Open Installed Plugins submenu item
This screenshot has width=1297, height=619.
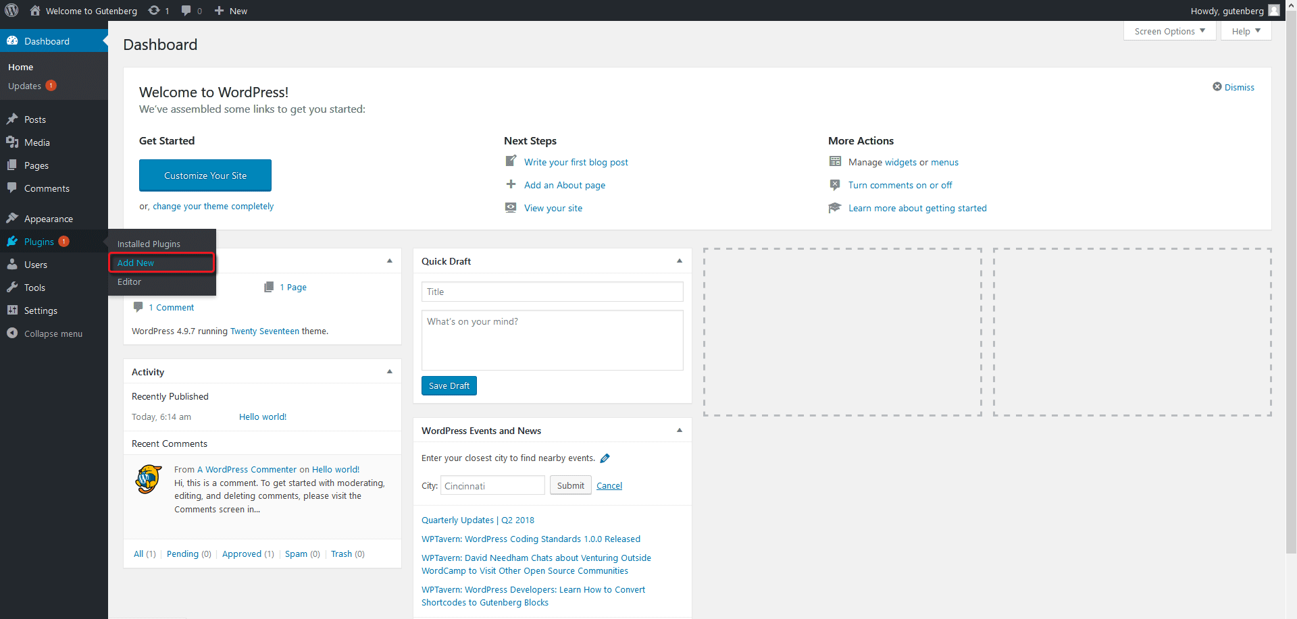[x=149, y=244]
